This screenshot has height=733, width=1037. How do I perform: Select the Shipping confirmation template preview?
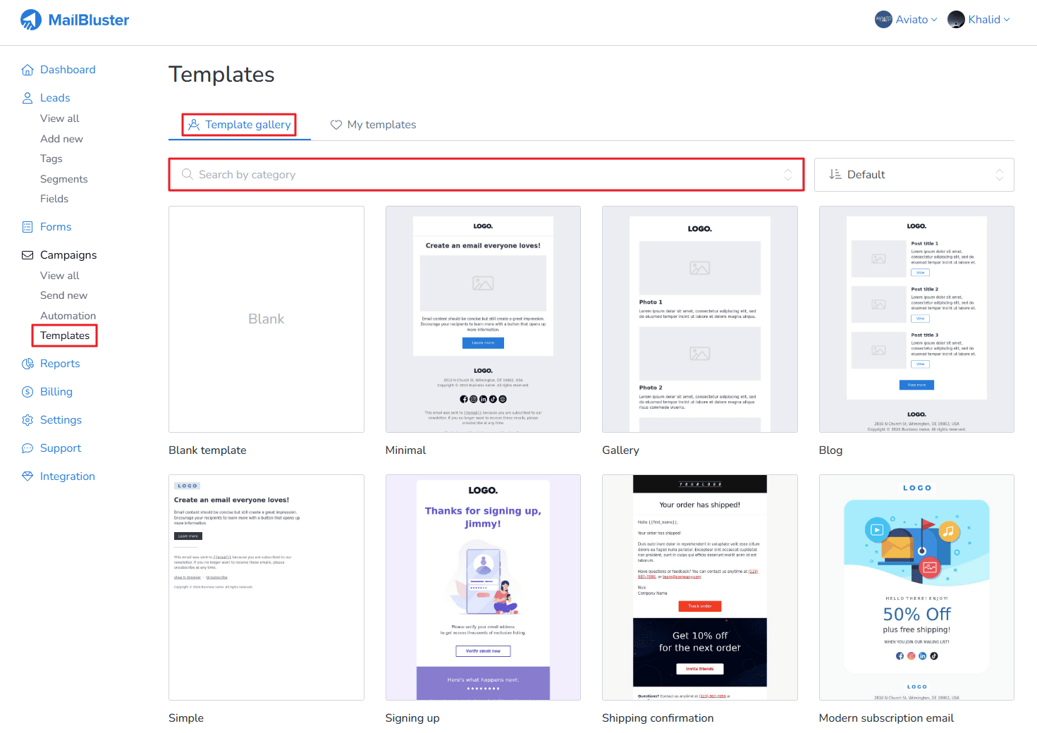point(699,587)
